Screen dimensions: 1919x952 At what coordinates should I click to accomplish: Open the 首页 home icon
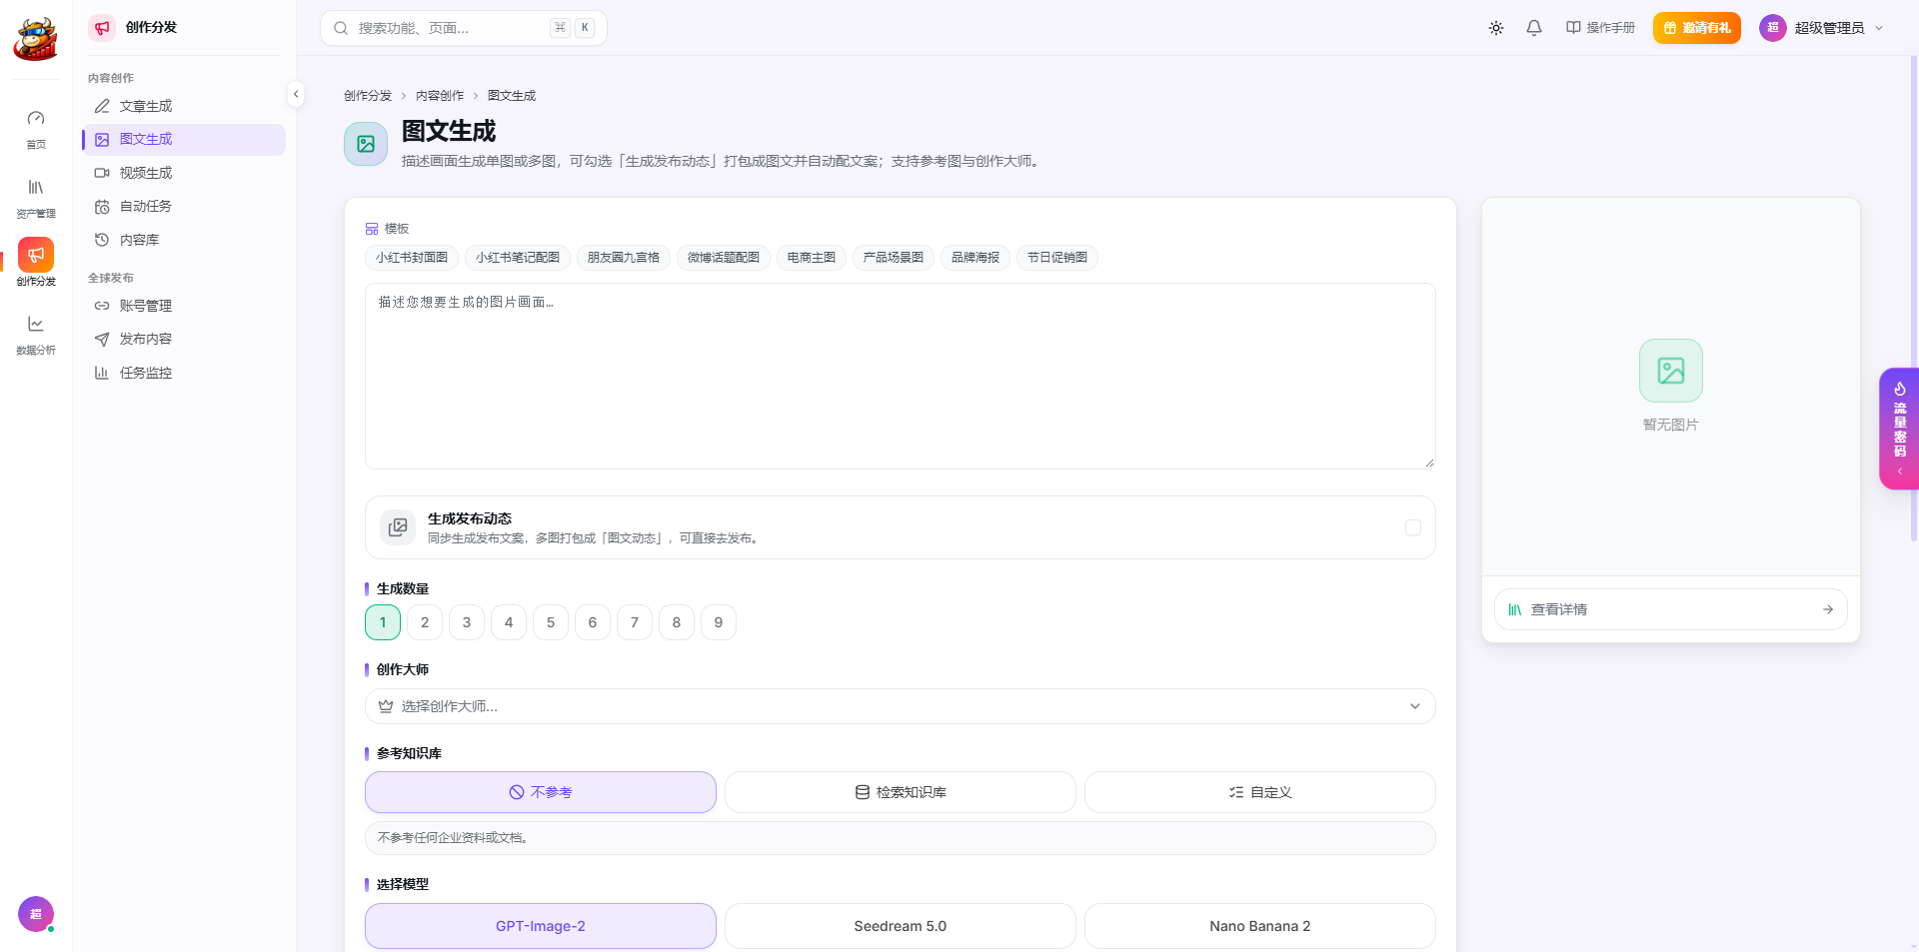point(36,130)
